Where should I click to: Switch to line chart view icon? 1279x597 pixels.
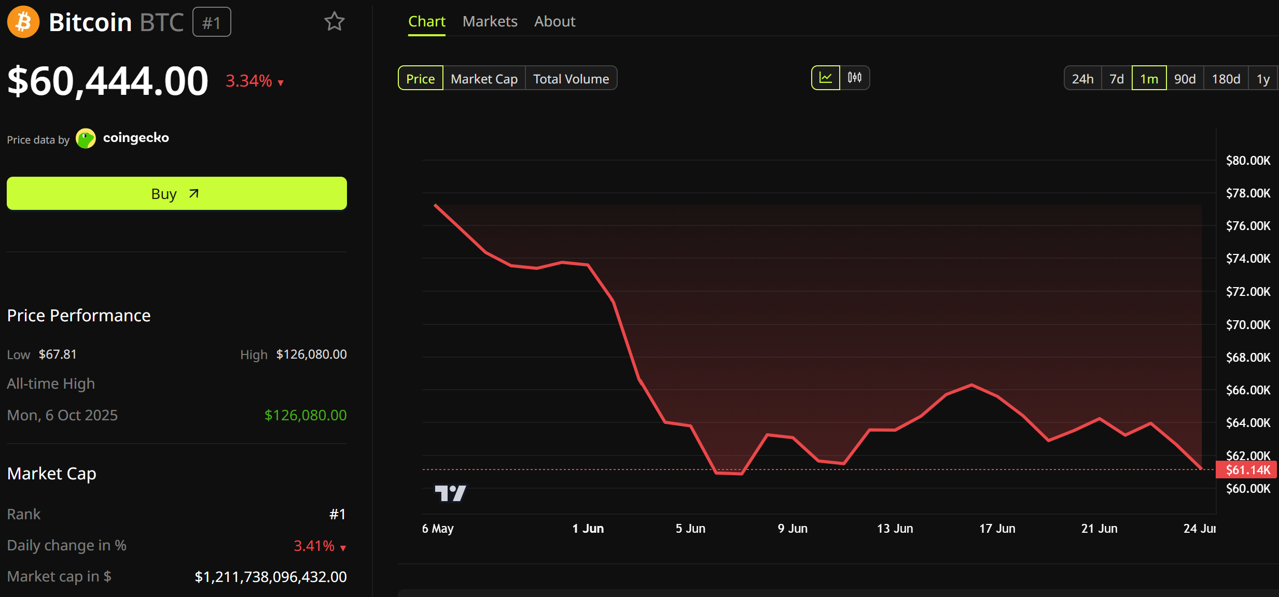(x=826, y=78)
